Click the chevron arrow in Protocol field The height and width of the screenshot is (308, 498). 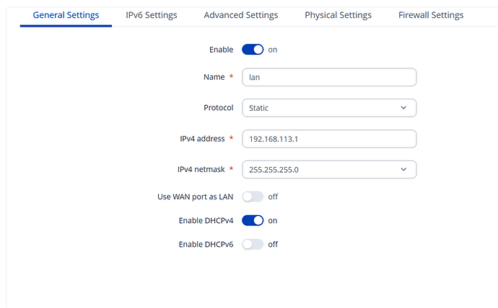pyautogui.click(x=403, y=108)
